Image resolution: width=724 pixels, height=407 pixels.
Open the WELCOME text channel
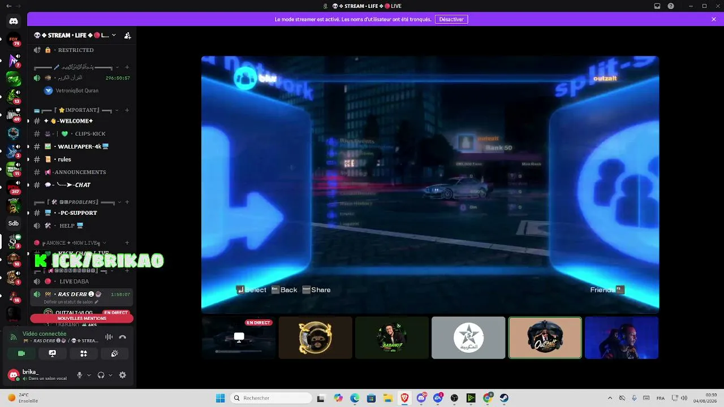pyautogui.click(x=82, y=121)
